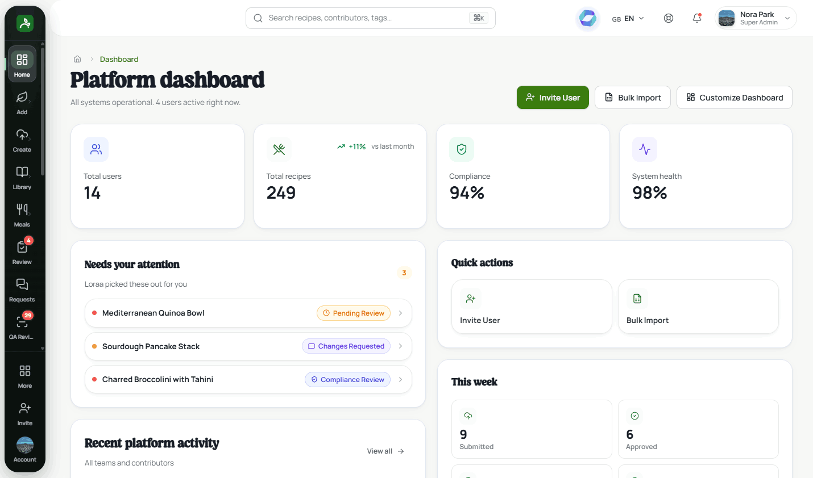Screen dimensions: 813x478
Task: Click the +11% trend indicator
Action: 351,146
